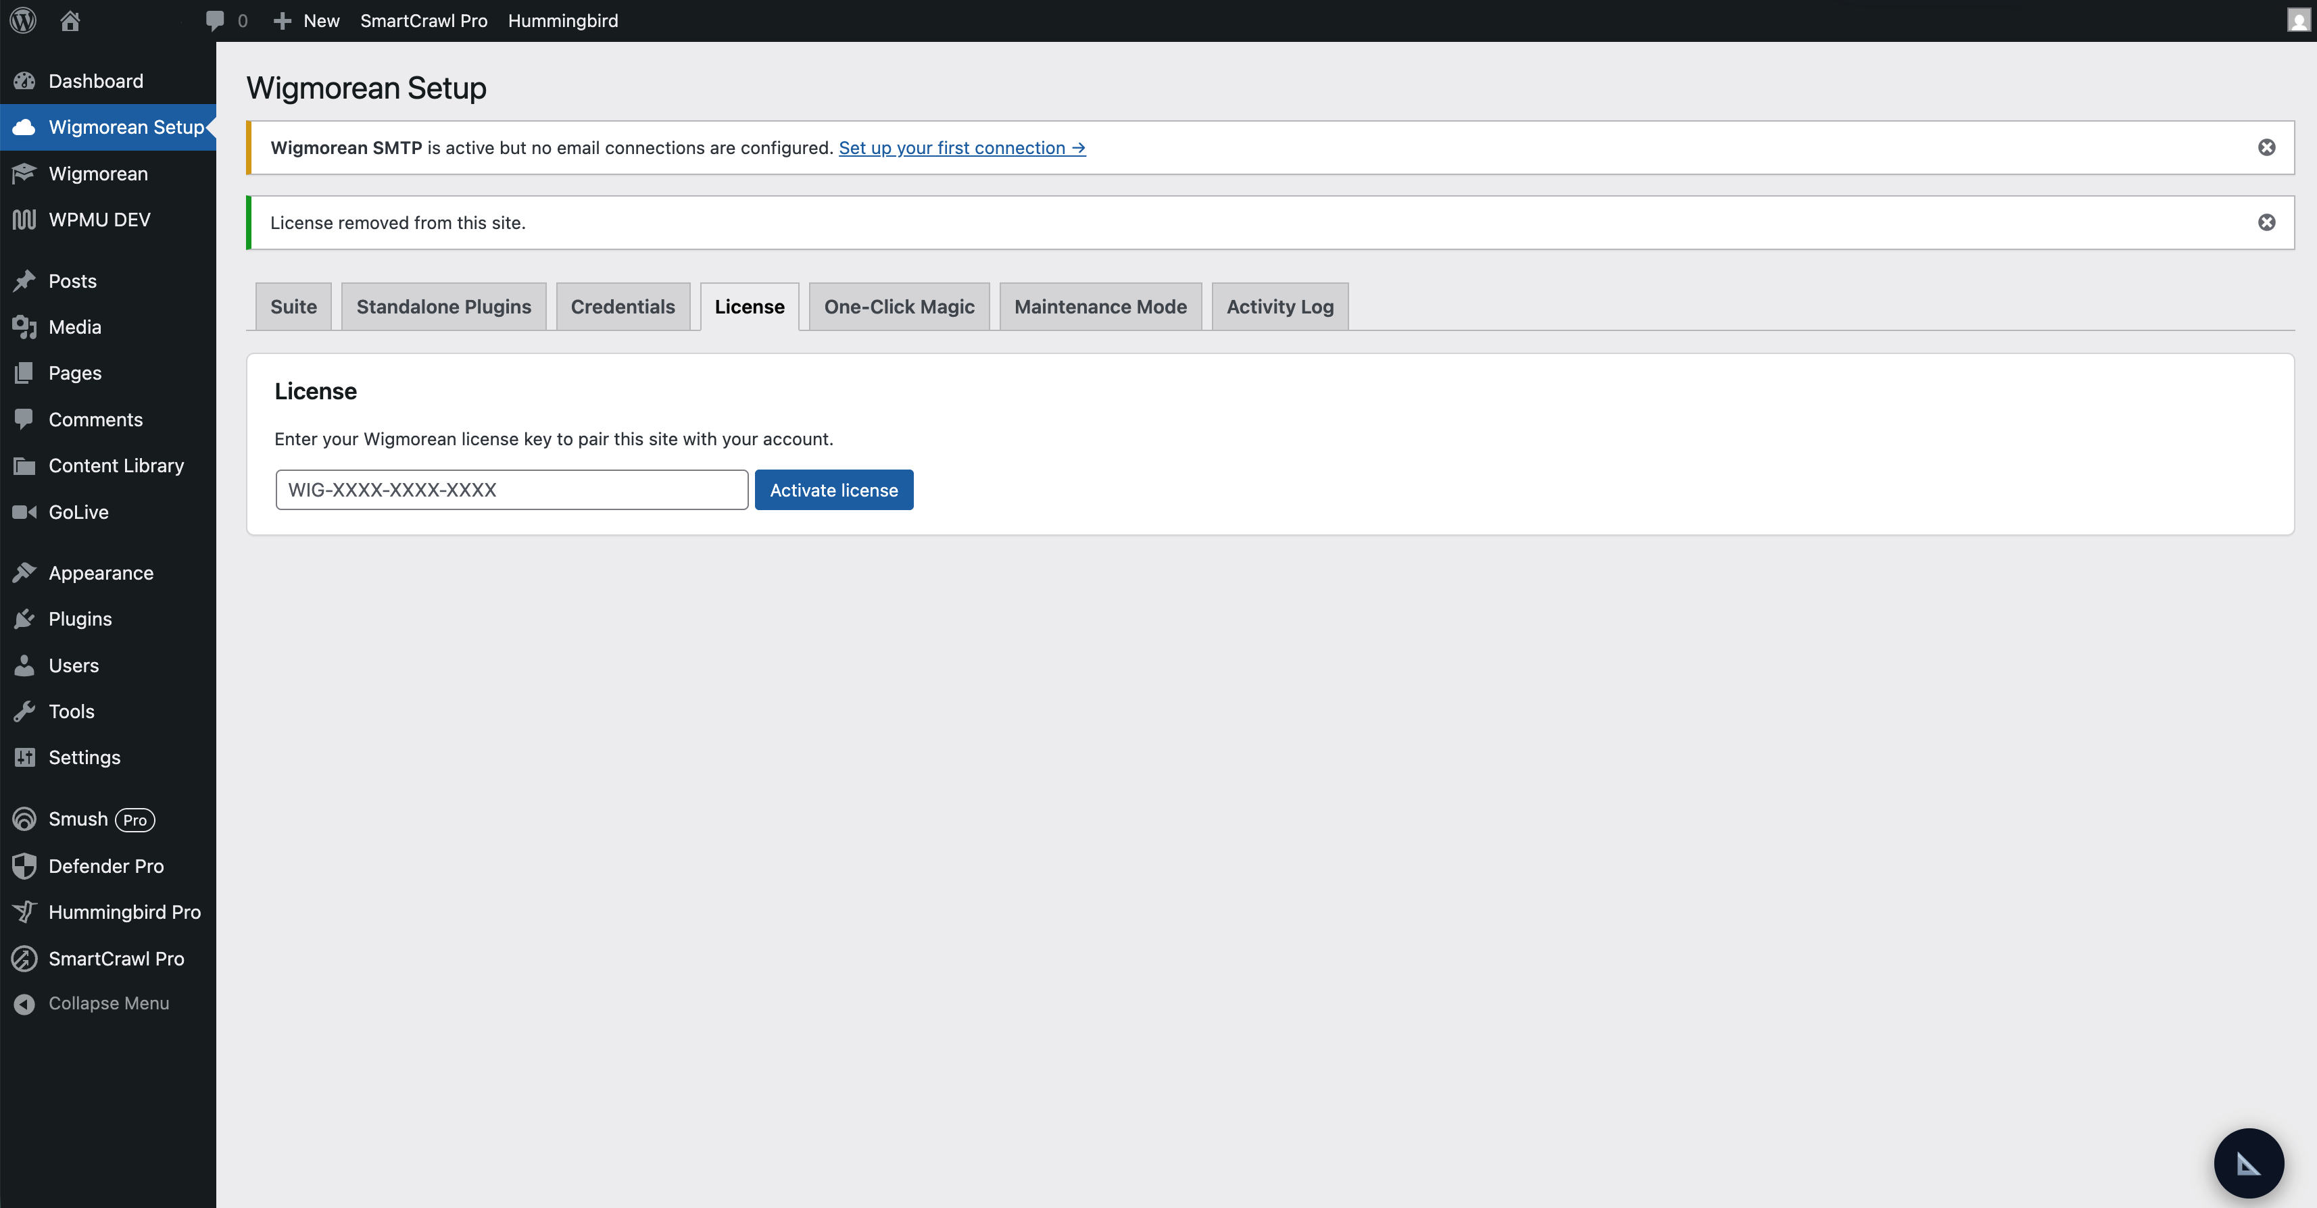Open the Users menu item
The height and width of the screenshot is (1208, 2317).
coord(108,665)
